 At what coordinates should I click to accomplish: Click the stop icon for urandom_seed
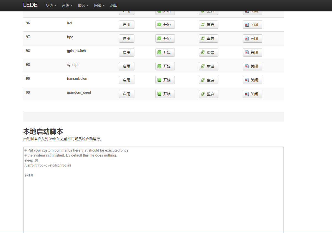[x=247, y=94]
